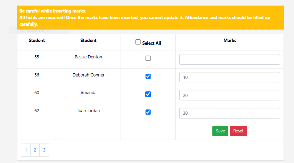
Task: Tick the Select All checkbox
Action: (138, 42)
